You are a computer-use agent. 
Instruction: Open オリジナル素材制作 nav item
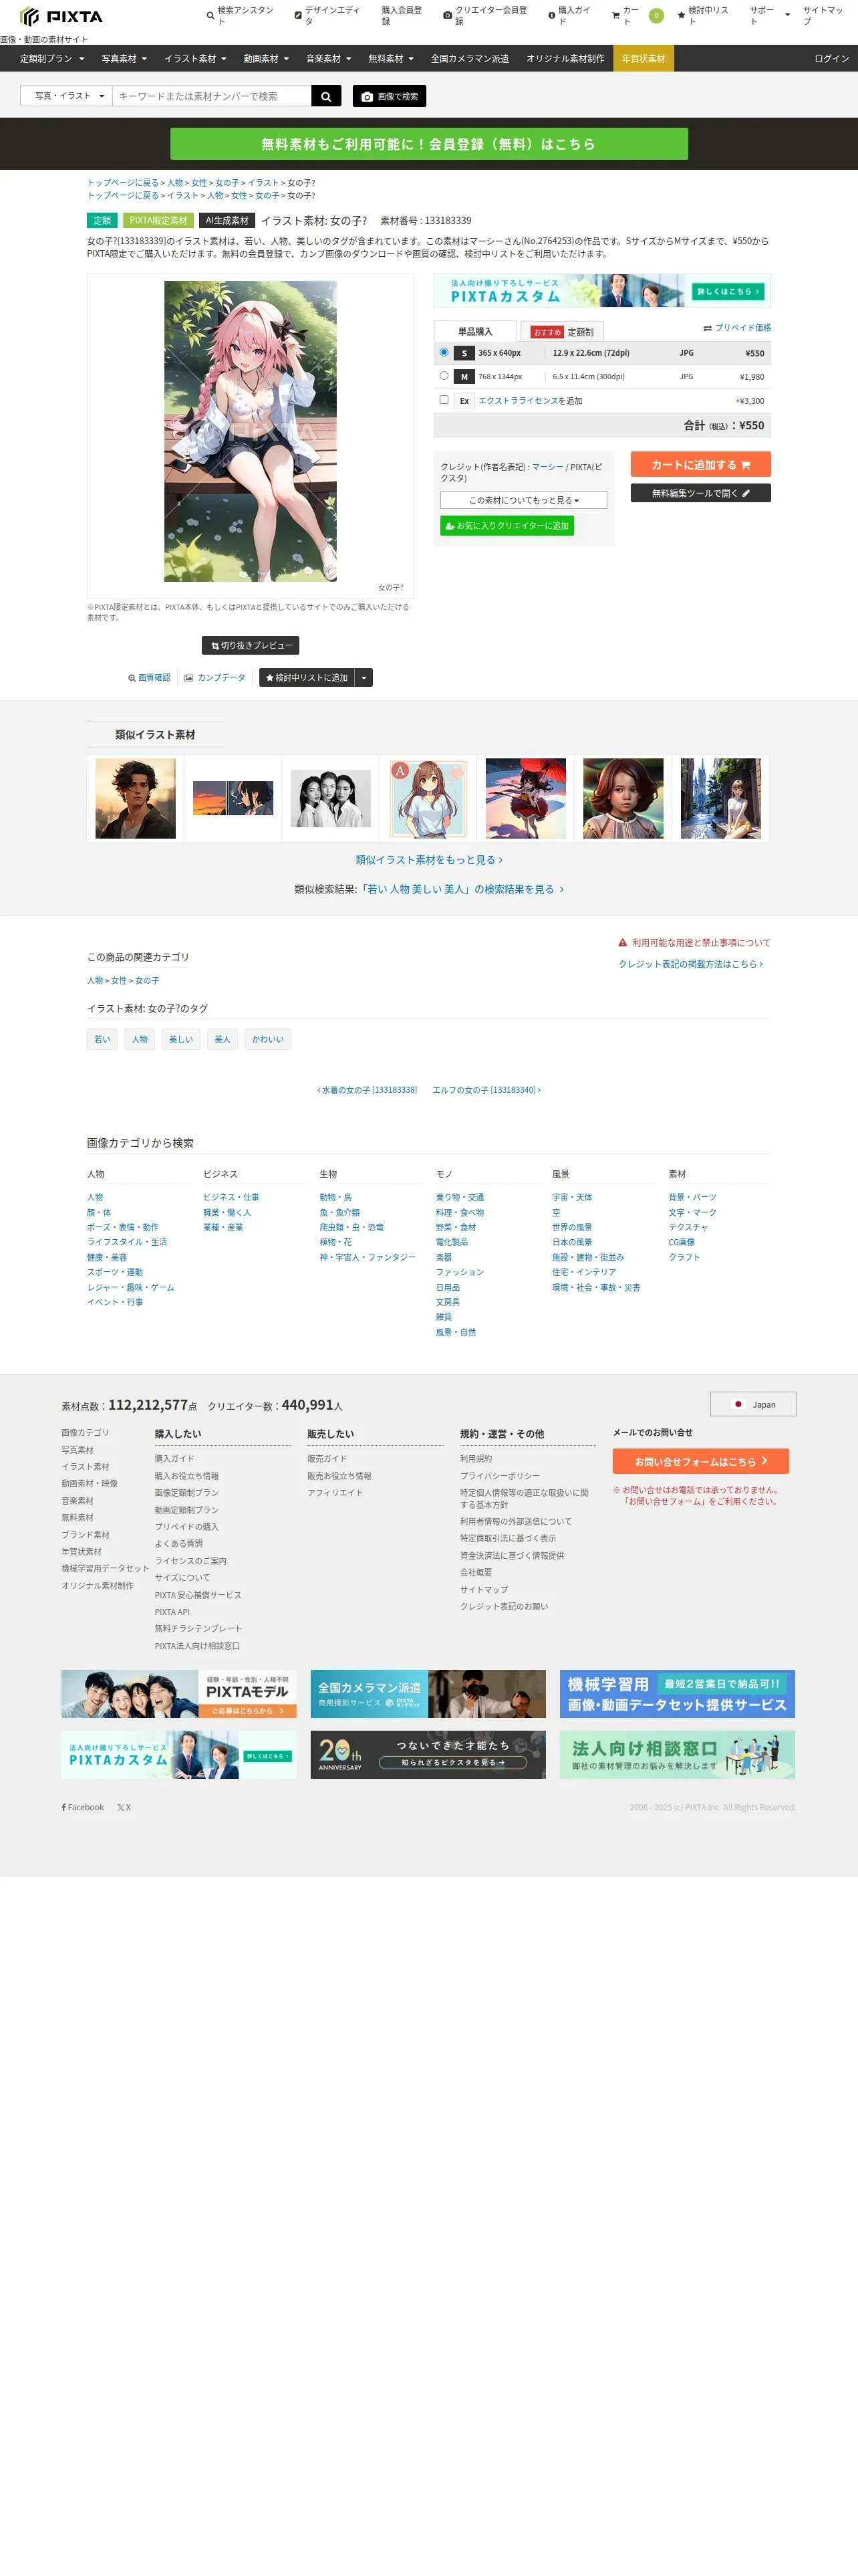pos(565,59)
